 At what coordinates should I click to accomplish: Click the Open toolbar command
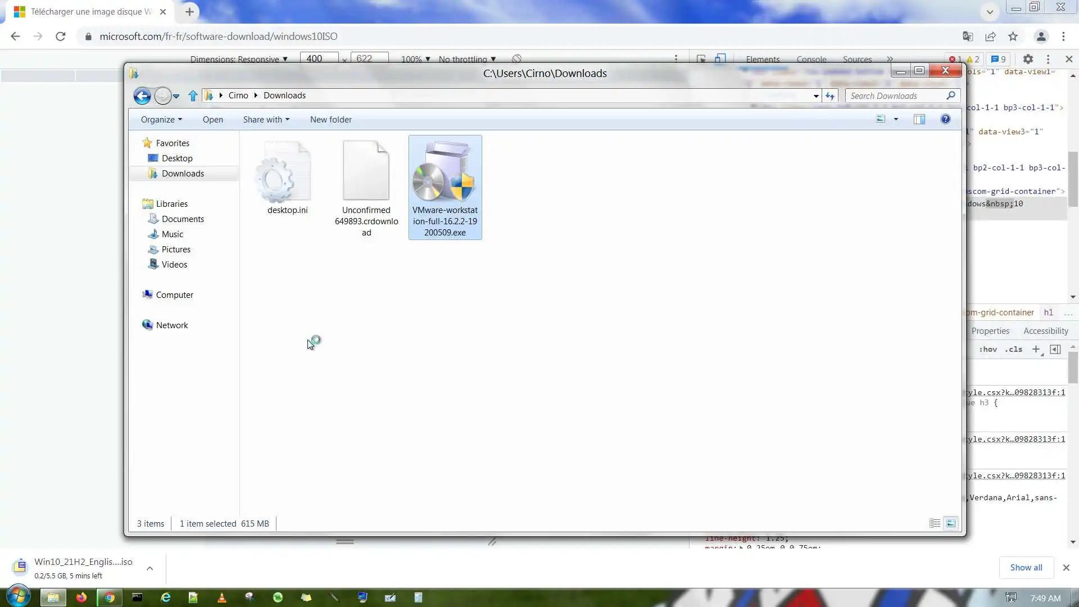(212, 120)
